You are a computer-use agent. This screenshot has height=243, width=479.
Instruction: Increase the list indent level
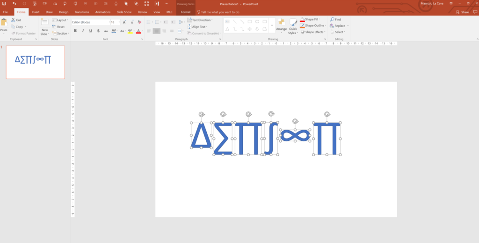point(173,22)
